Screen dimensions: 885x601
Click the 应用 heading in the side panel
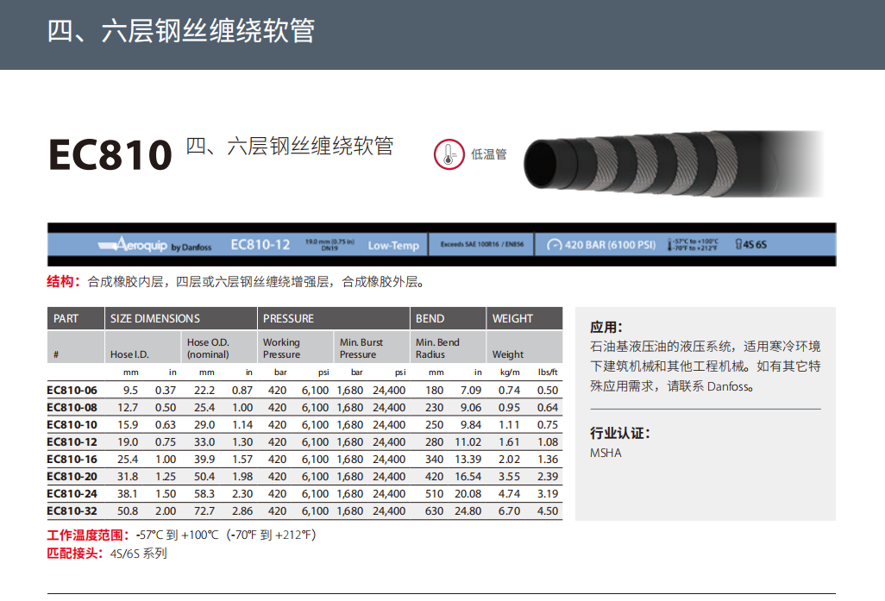tap(606, 327)
